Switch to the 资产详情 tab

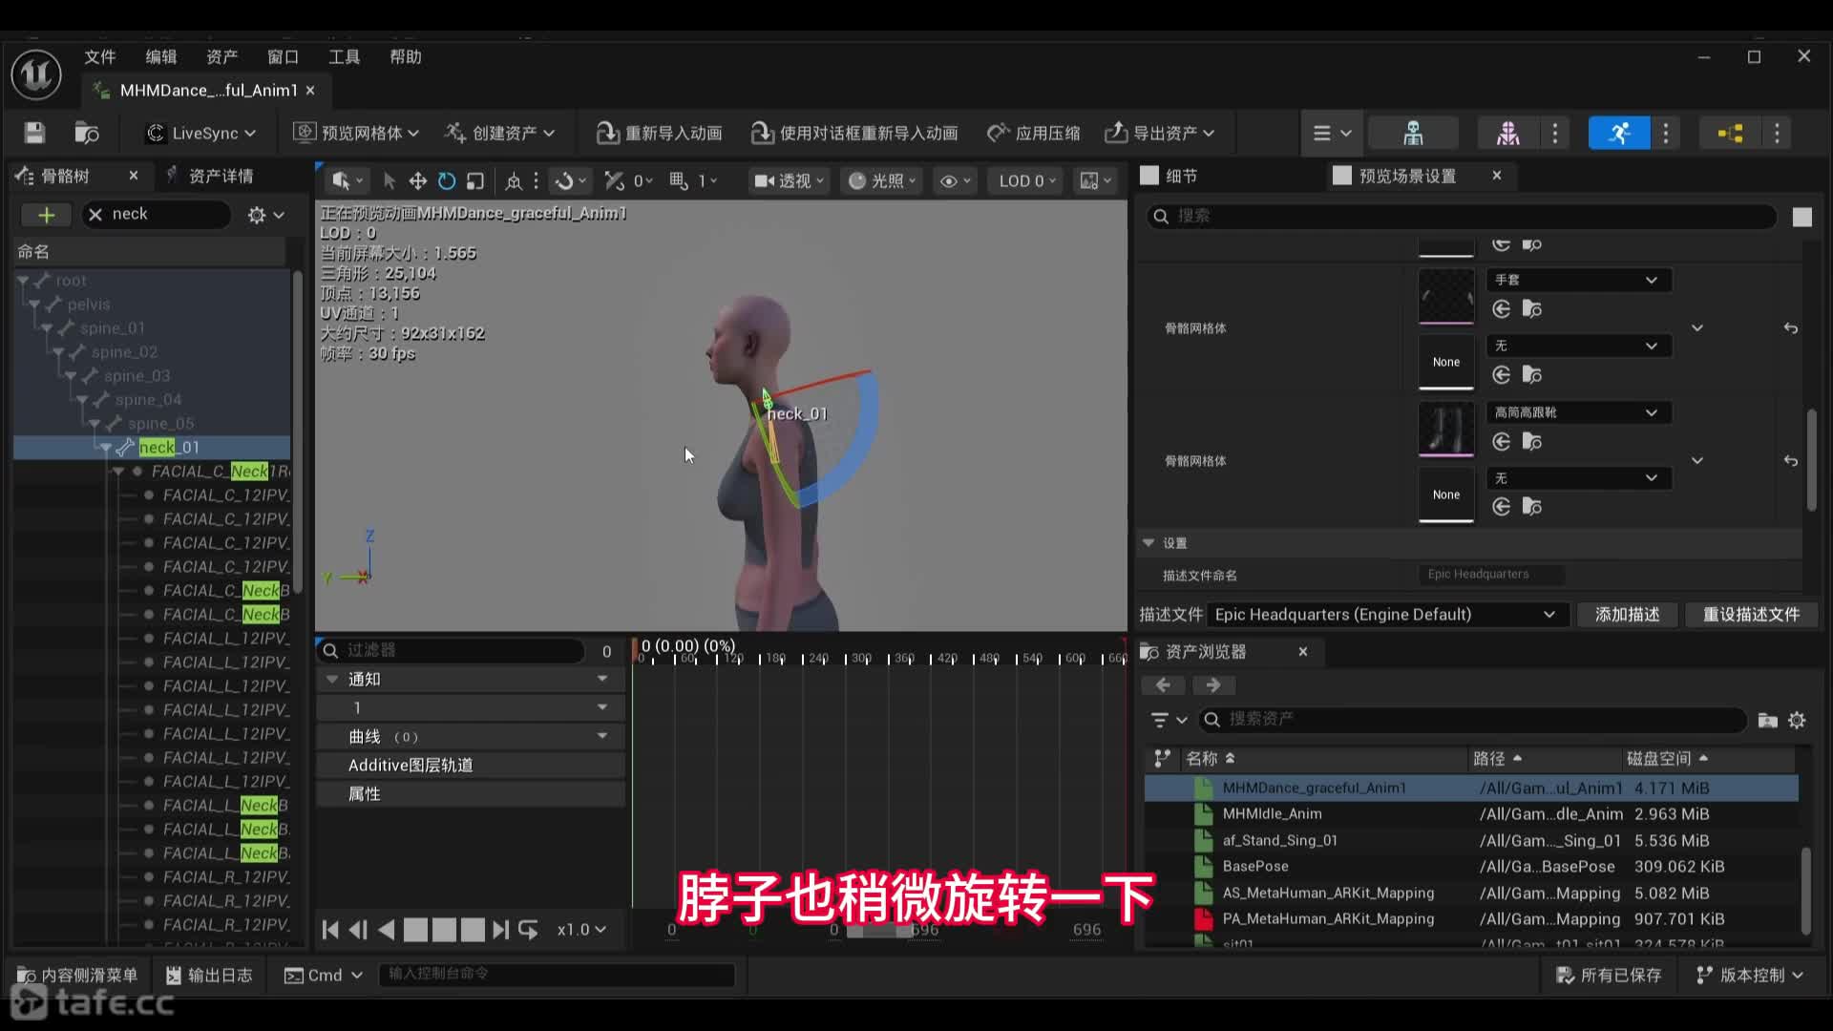[221, 176]
